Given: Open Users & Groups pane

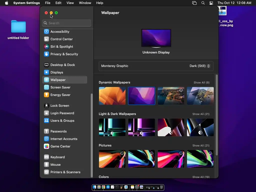Looking at the screenshot, I should (x=65, y=121).
